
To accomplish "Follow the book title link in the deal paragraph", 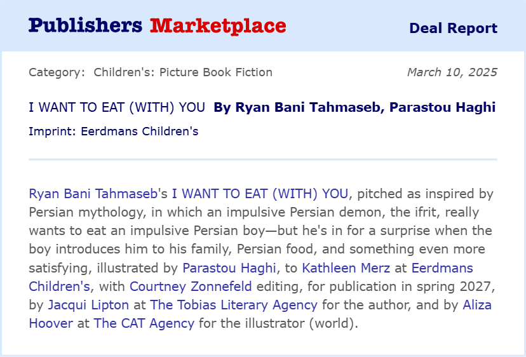I will tap(260, 194).
